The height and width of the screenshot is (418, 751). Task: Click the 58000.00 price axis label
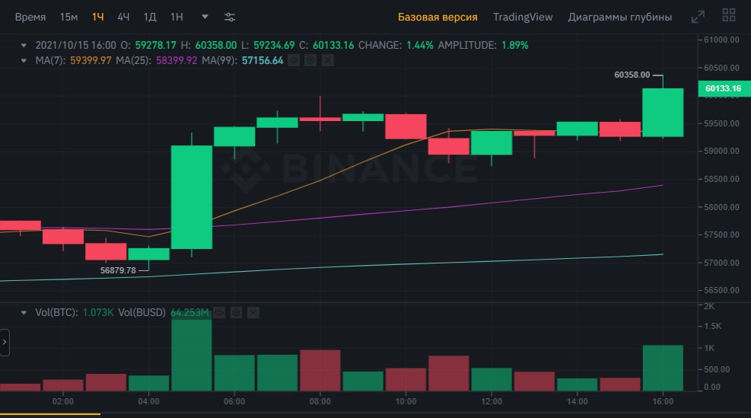[721, 207]
